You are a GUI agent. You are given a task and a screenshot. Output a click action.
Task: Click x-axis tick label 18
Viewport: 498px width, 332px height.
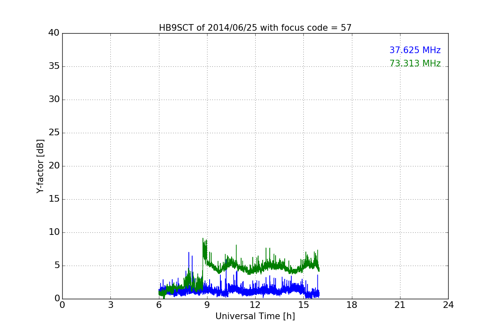pos(352,305)
